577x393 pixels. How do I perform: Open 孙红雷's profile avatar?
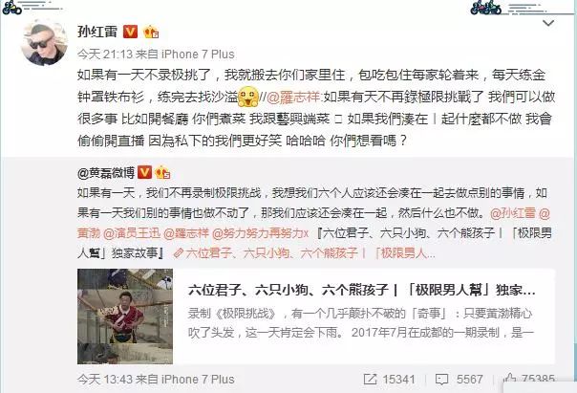coord(44,43)
